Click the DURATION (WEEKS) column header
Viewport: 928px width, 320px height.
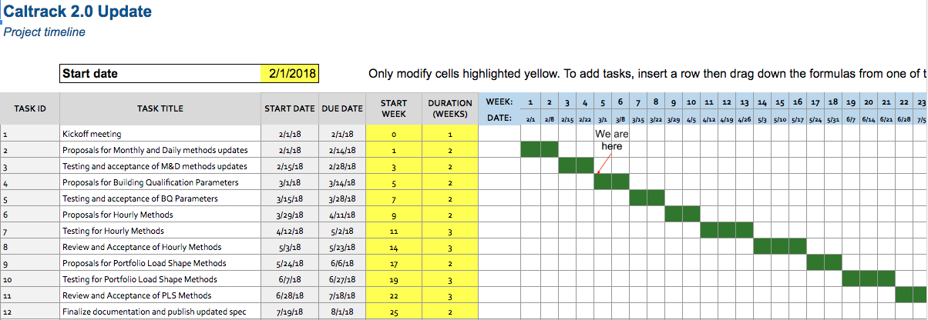pyautogui.click(x=450, y=109)
